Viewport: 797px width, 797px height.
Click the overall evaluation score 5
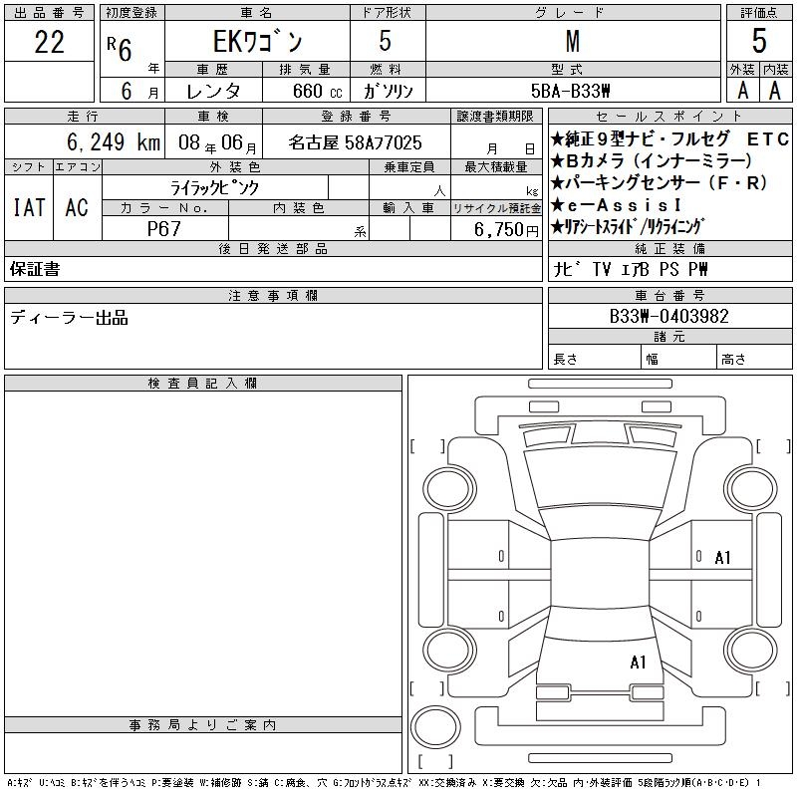pos(759,42)
